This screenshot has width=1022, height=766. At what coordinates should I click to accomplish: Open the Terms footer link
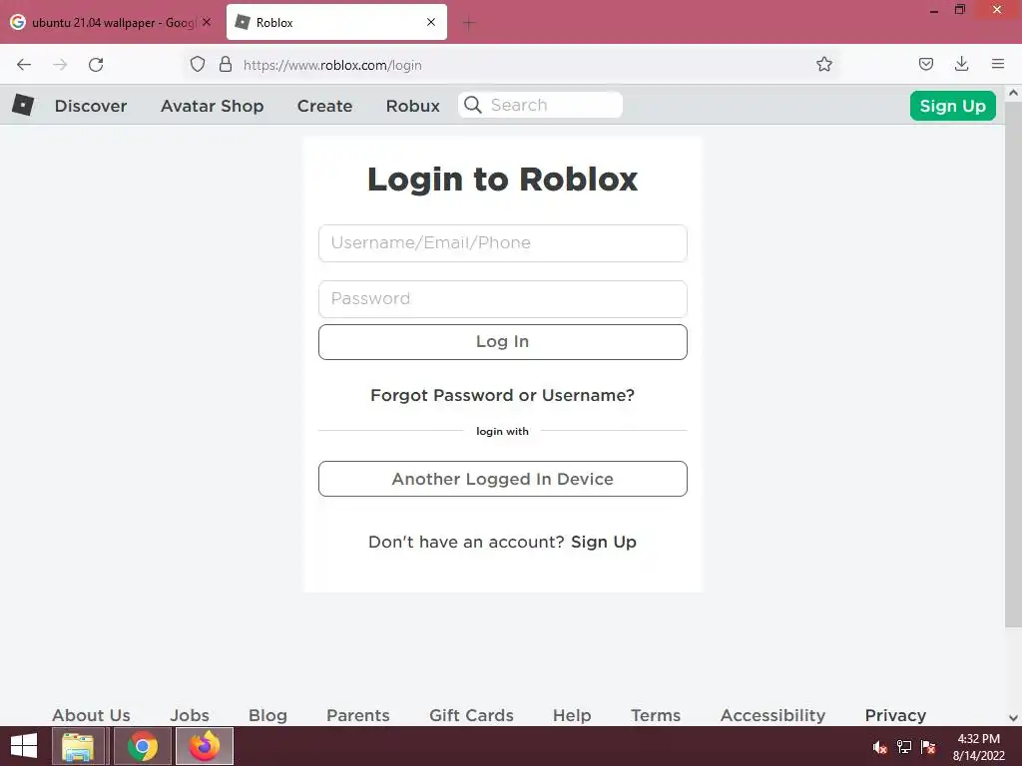click(656, 715)
